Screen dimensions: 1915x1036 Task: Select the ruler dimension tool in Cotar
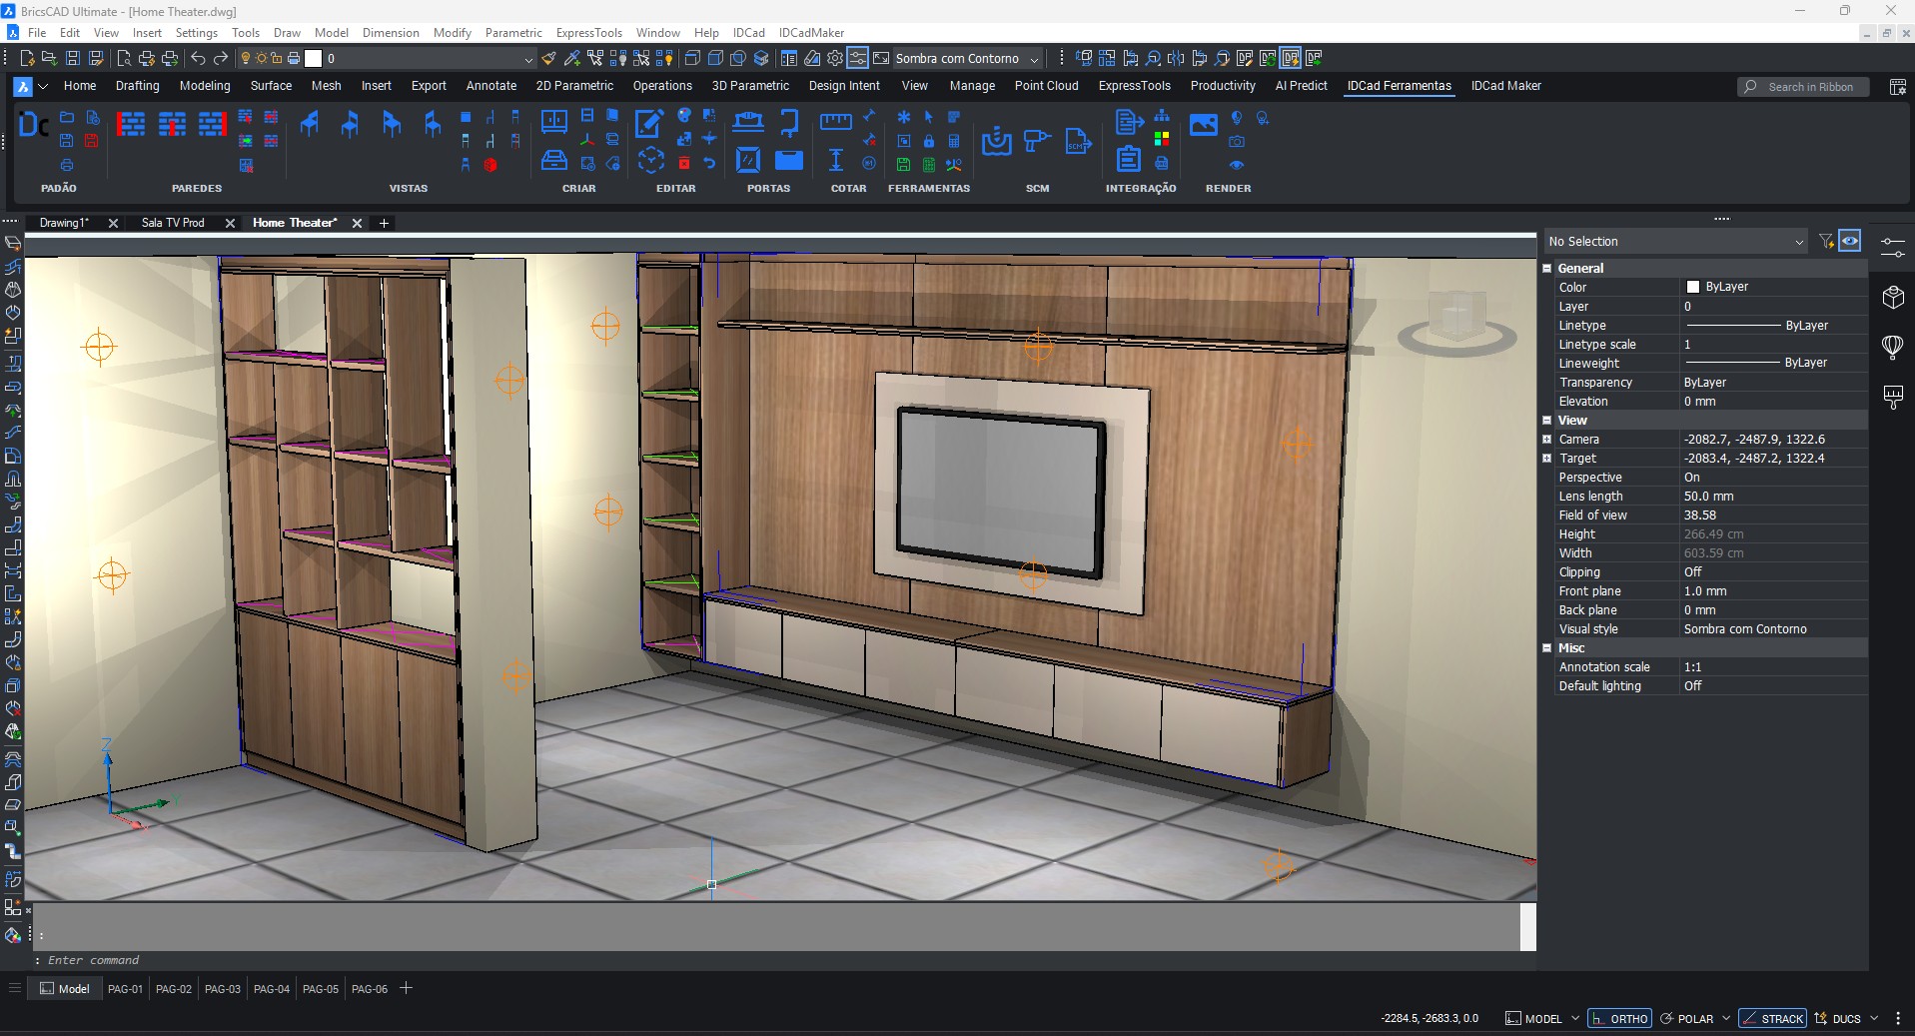(835, 122)
